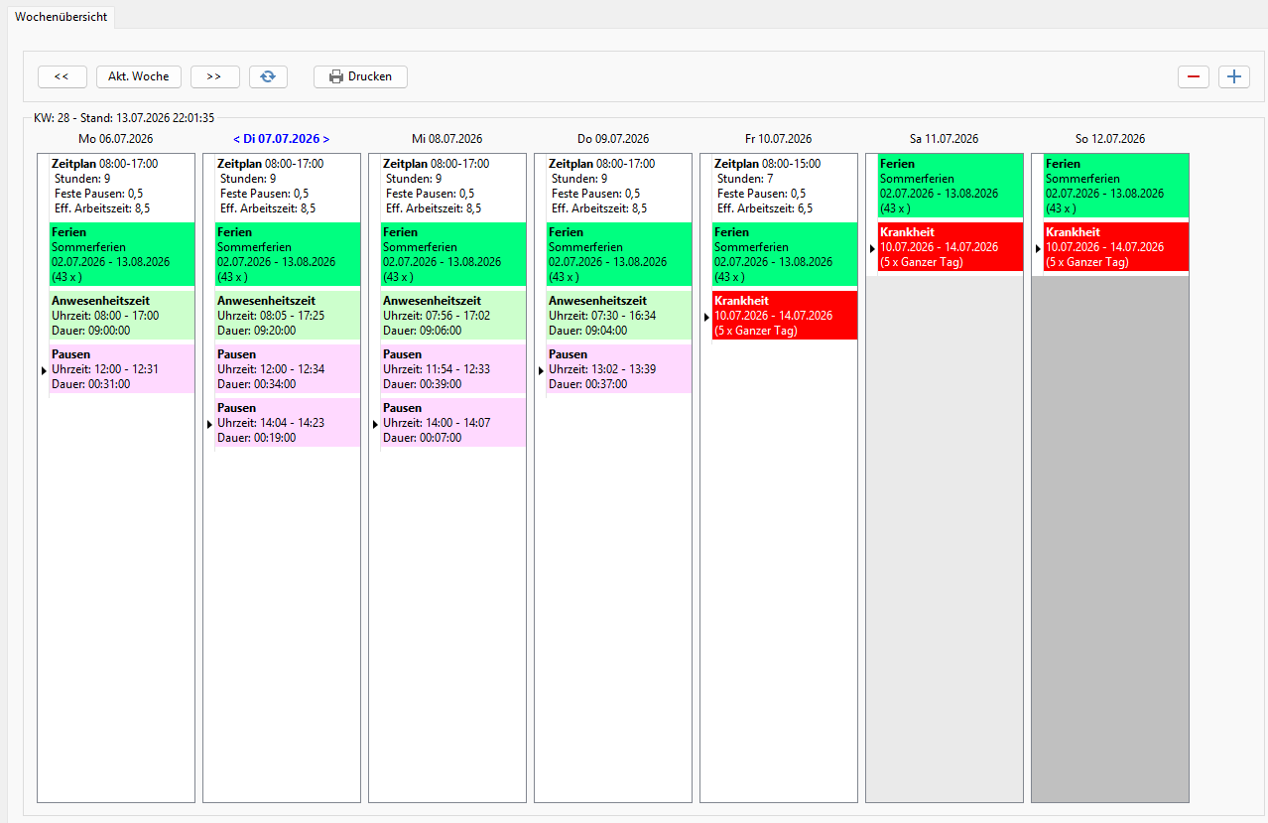Open the Wochenübersicht tab

[x=61, y=17]
